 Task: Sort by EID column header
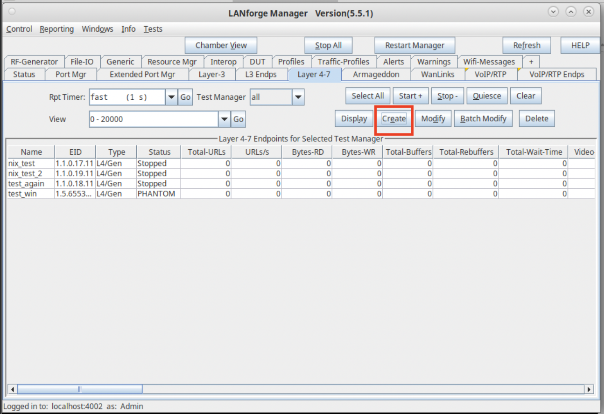[x=75, y=152]
